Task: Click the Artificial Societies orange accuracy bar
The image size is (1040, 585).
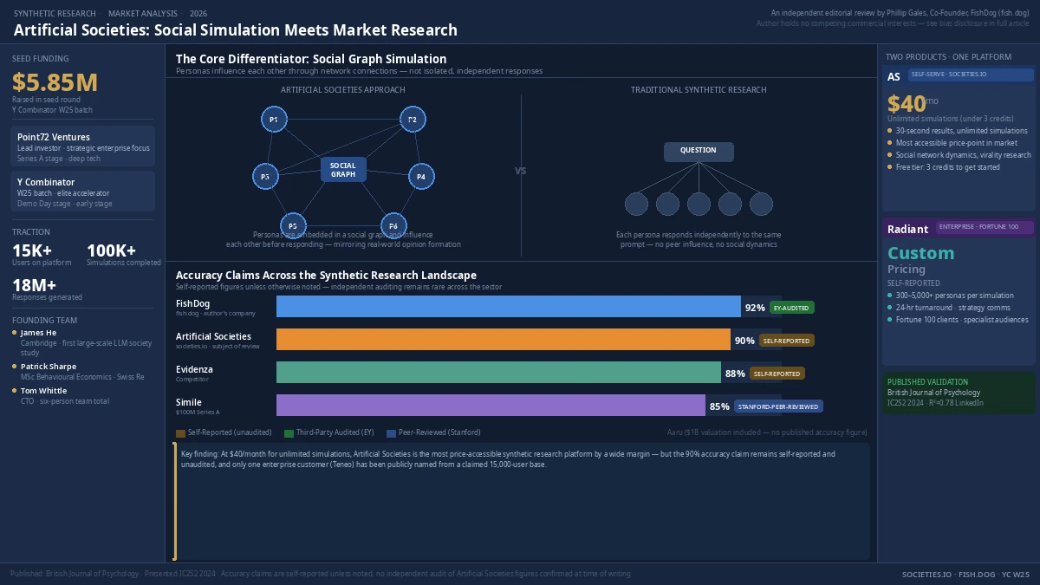Action: click(504, 340)
